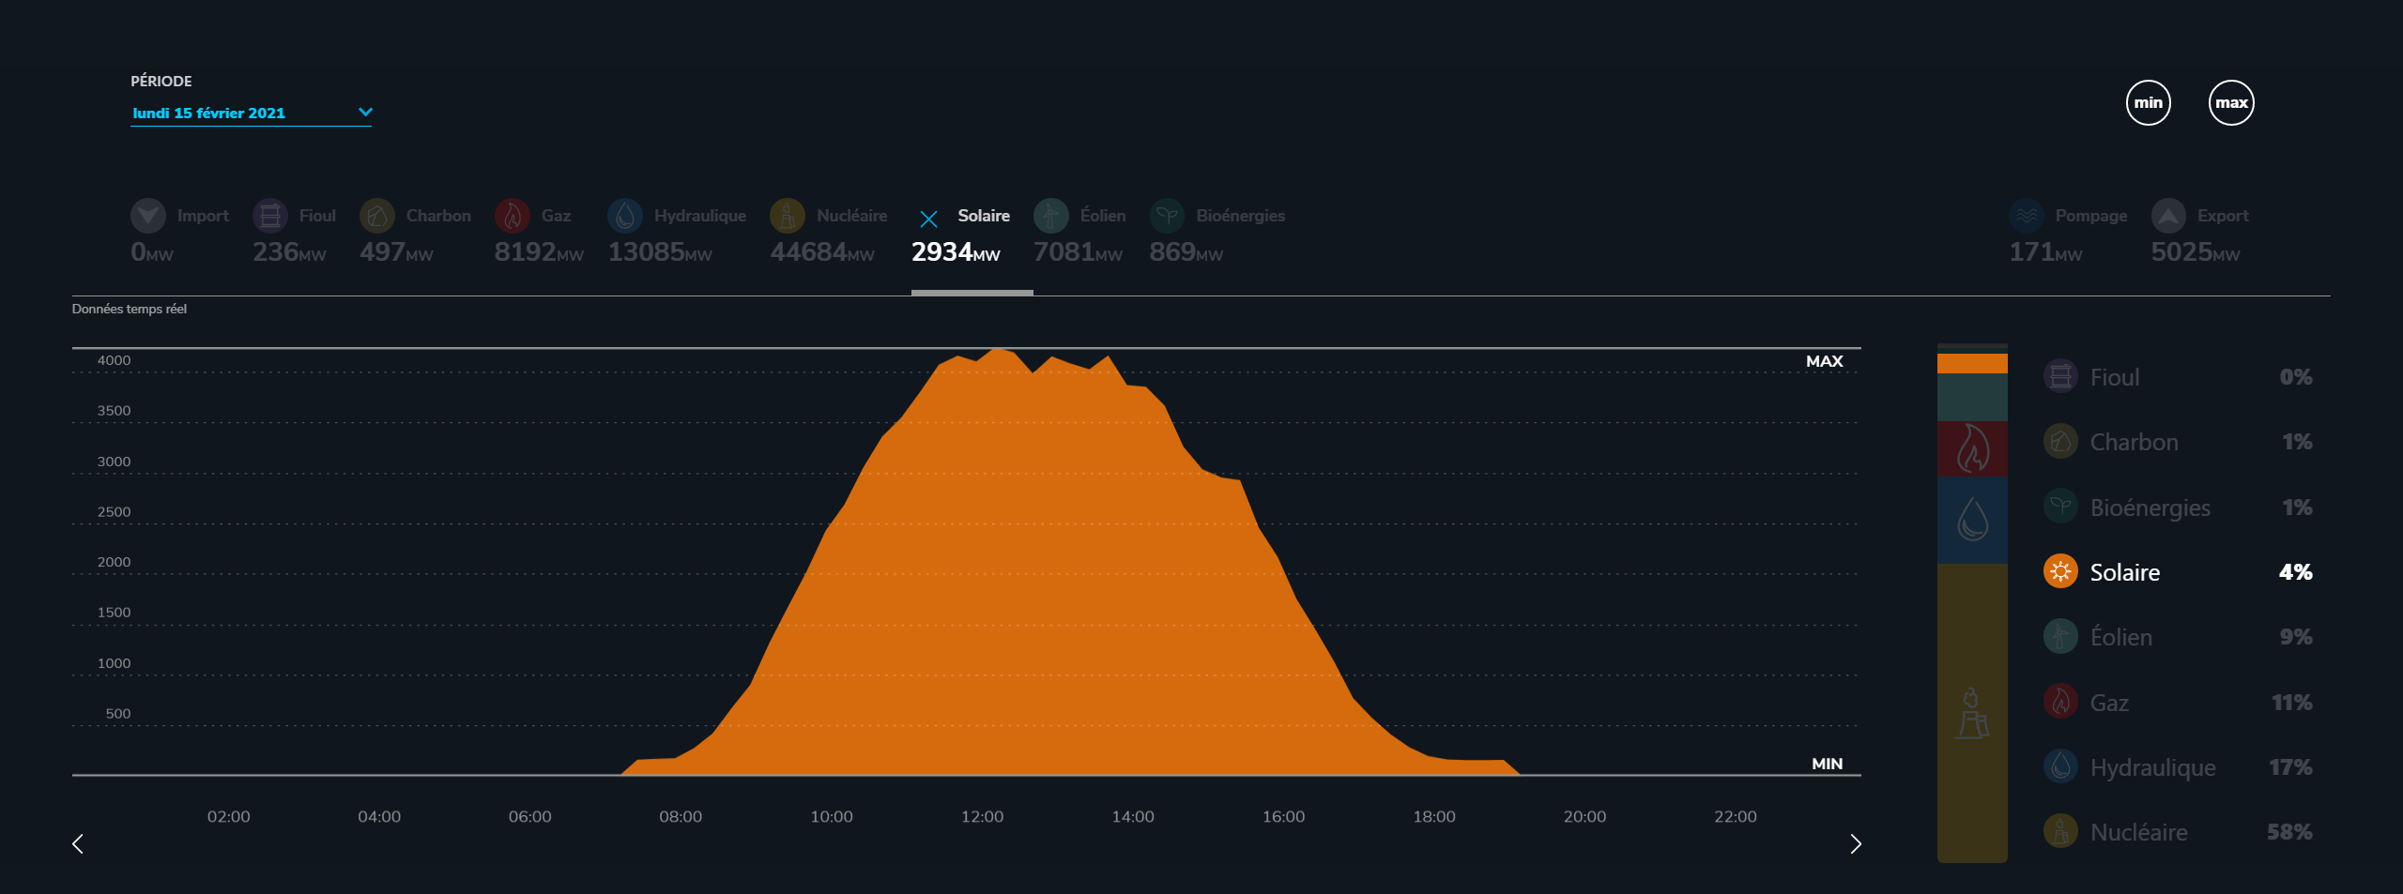Click the Nucléaire icon in top bar

click(787, 216)
